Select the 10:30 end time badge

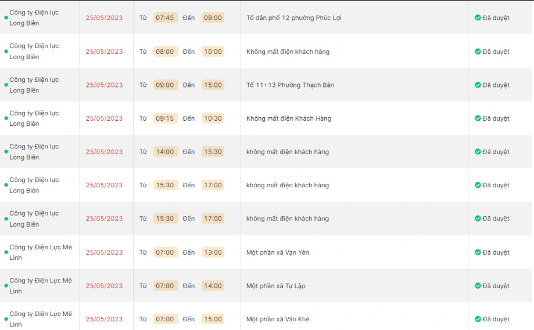click(x=213, y=118)
